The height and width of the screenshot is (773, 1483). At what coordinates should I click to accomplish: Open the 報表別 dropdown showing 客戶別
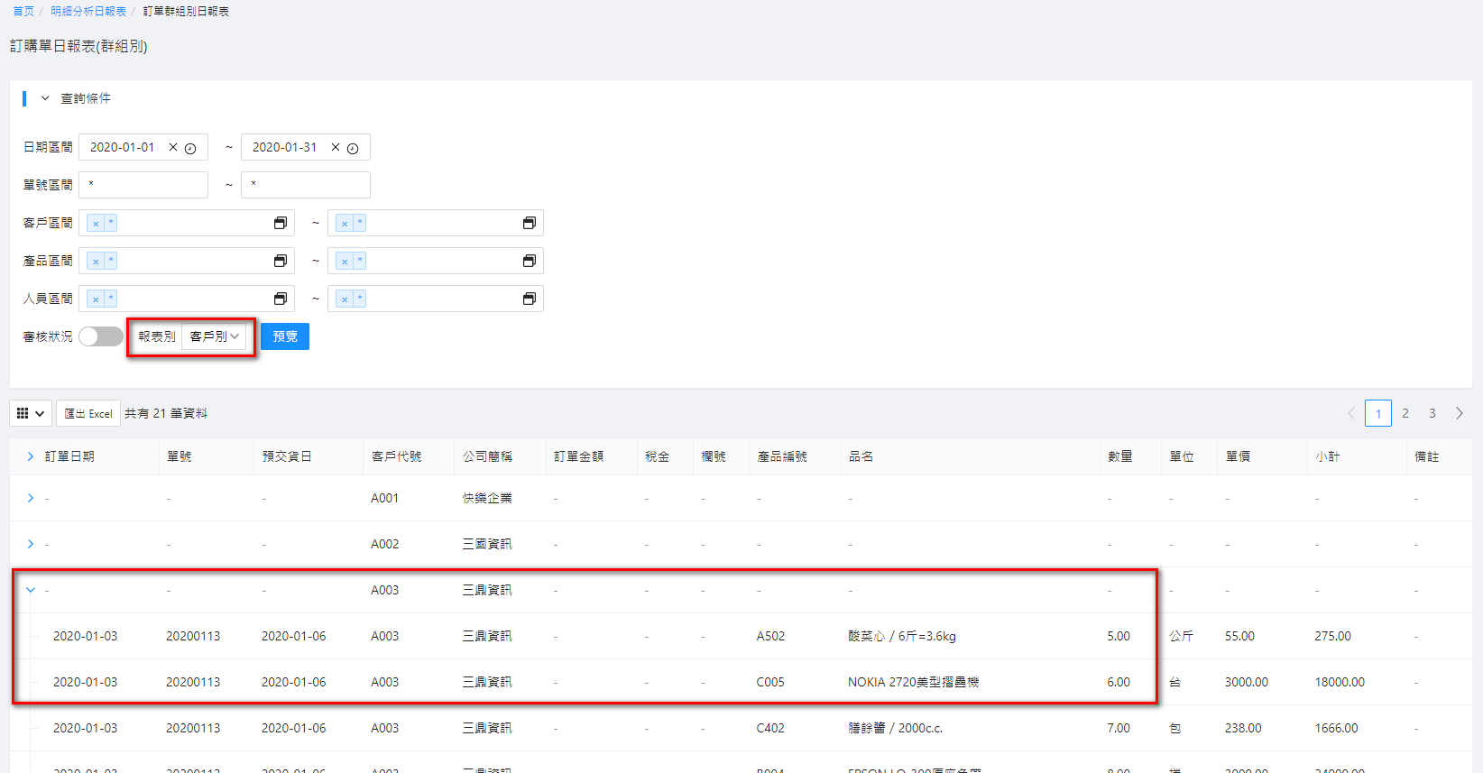(x=214, y=336)
